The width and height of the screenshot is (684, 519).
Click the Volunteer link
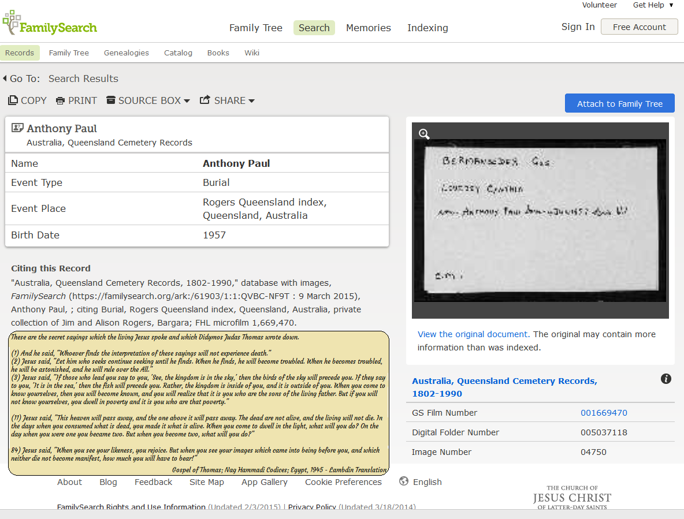point(600,5)
